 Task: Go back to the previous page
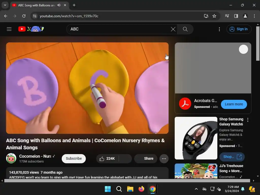coord(6,16)
